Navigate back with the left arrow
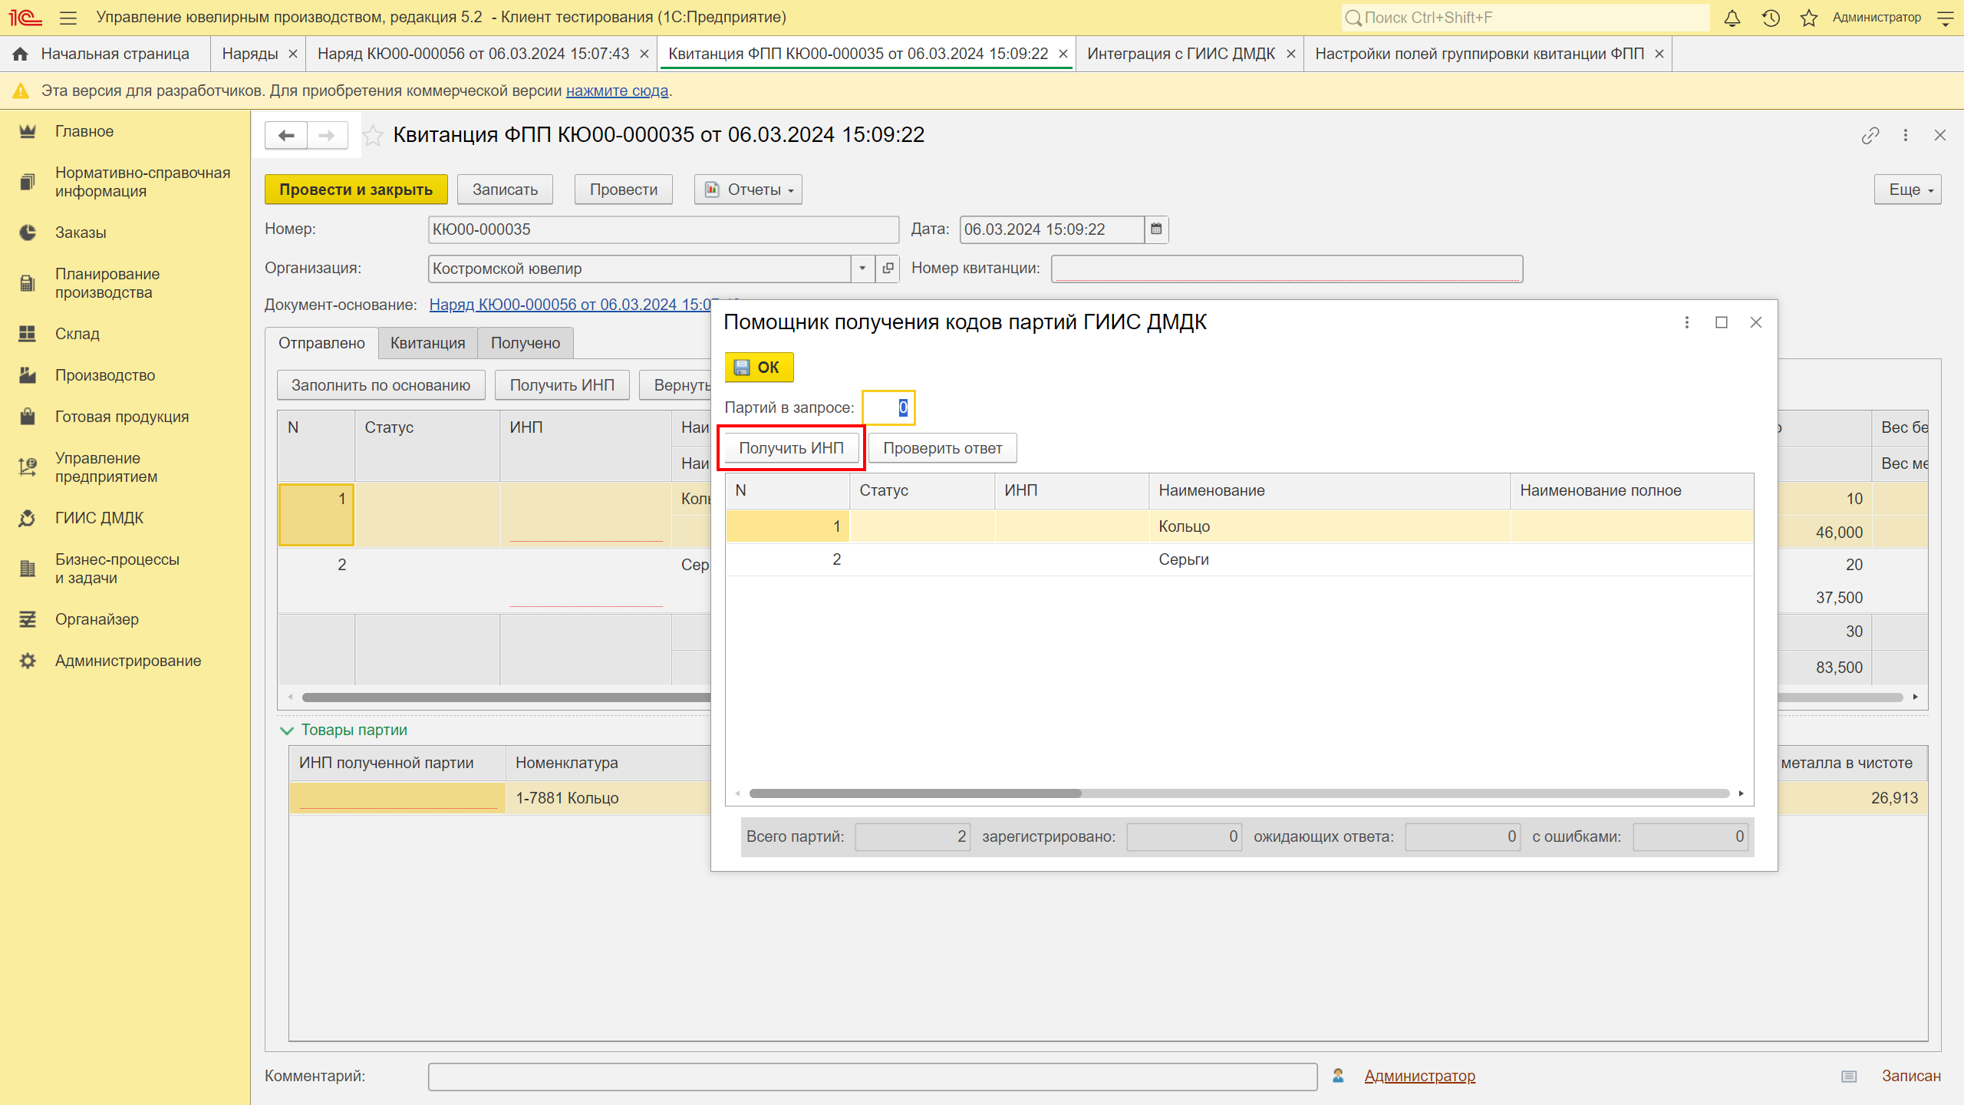 [x=286, y=136]
